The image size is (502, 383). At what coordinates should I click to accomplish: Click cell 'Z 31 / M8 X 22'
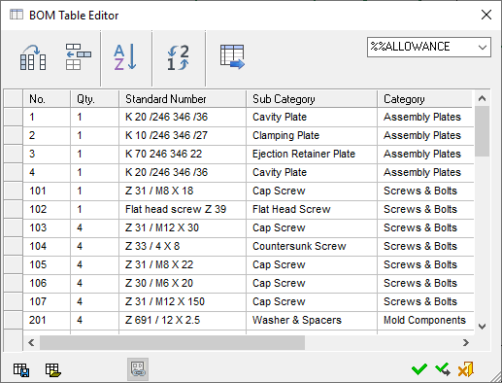point(183,264)
